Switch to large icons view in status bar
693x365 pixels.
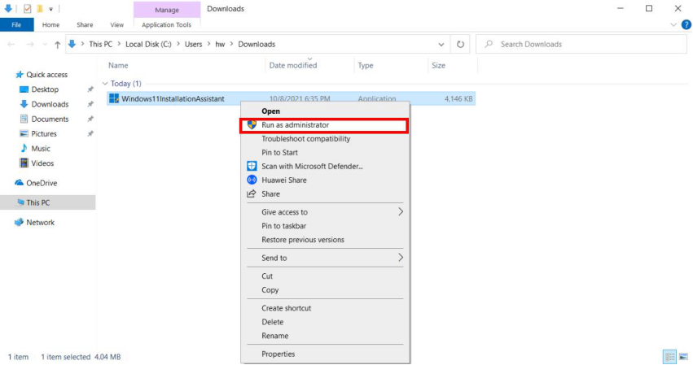click(x=682, y=356)
